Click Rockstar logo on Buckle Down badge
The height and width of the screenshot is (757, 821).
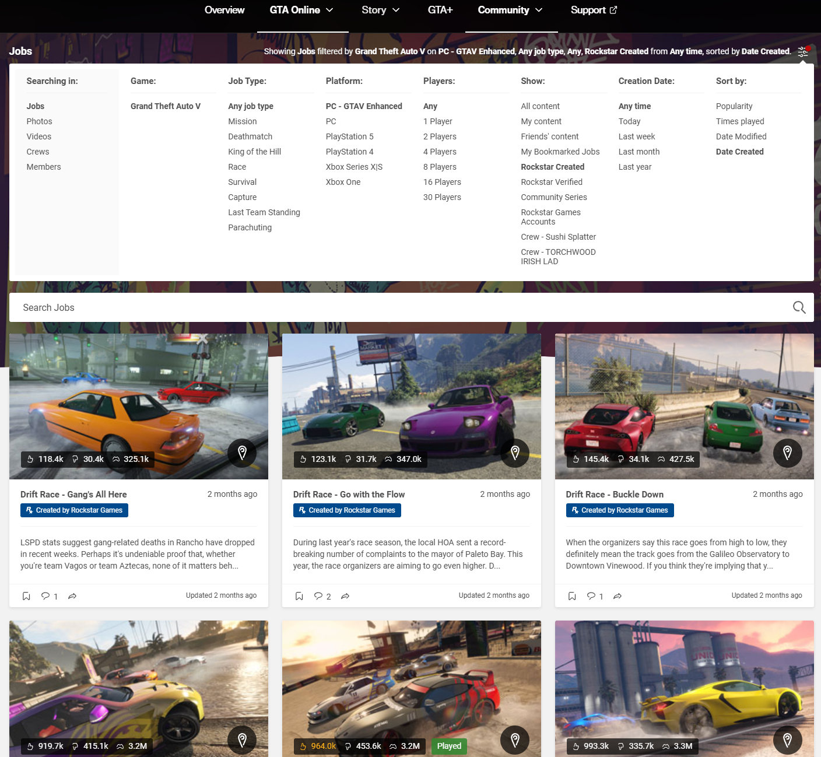click(575, 510)
